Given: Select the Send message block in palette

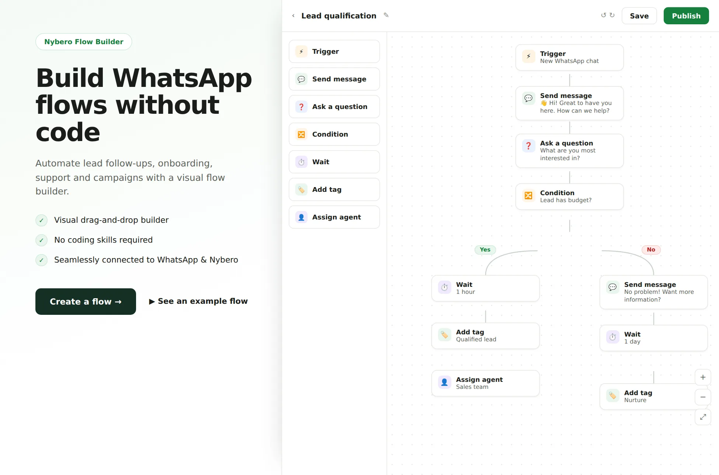Looking at the screenshot, I should pos(334,79).
